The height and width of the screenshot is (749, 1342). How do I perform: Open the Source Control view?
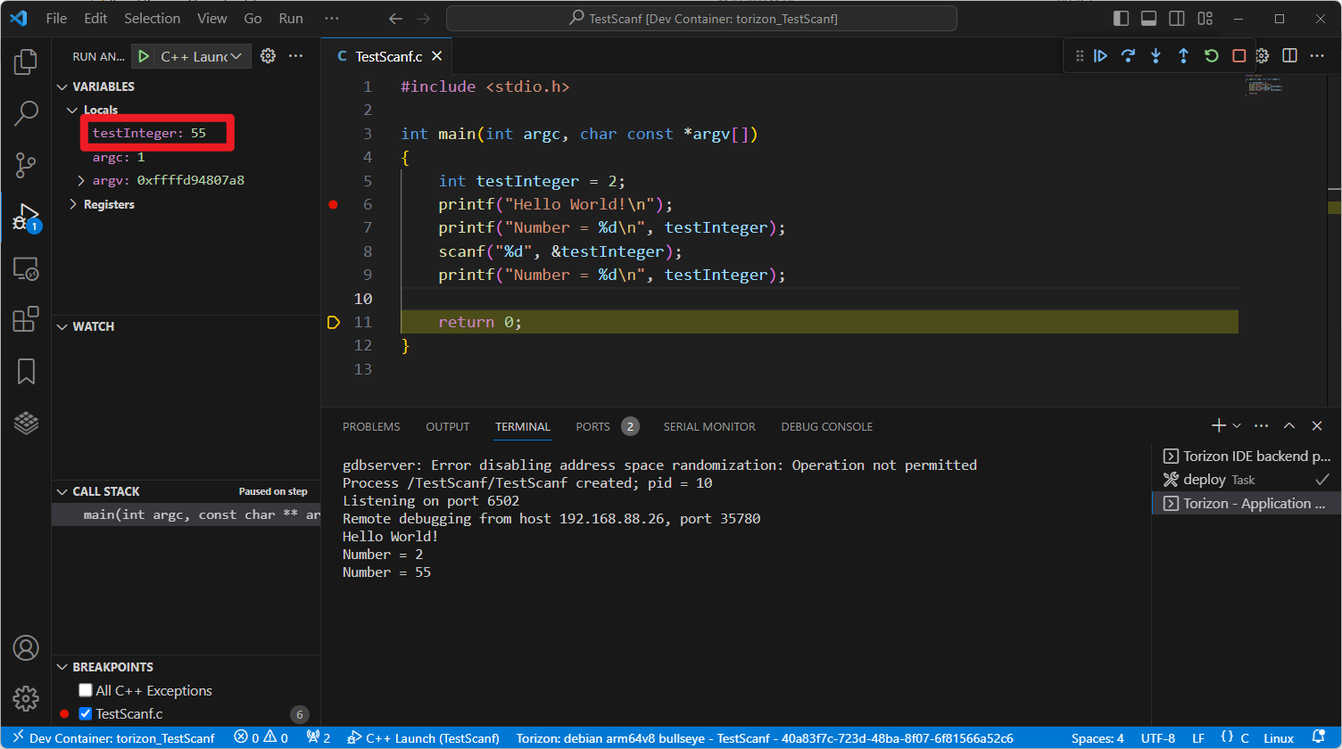[26, 165]
